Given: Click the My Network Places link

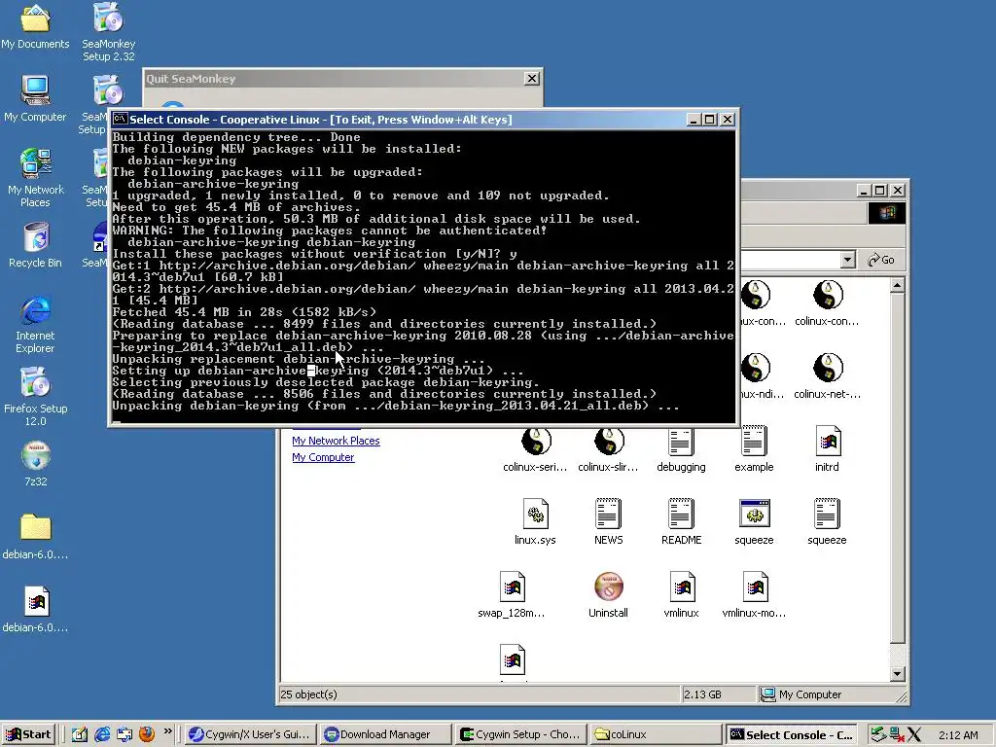Looking at the screenshot, I should (336, 441).
